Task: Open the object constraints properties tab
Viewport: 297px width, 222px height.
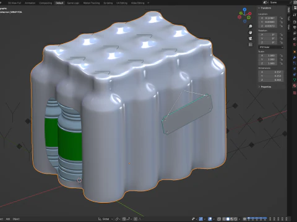Action: 295,75
